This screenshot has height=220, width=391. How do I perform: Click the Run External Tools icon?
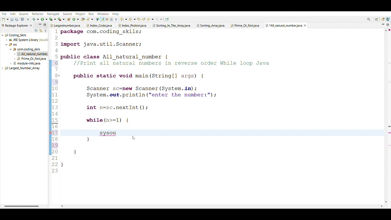click(x=59, y=19)
